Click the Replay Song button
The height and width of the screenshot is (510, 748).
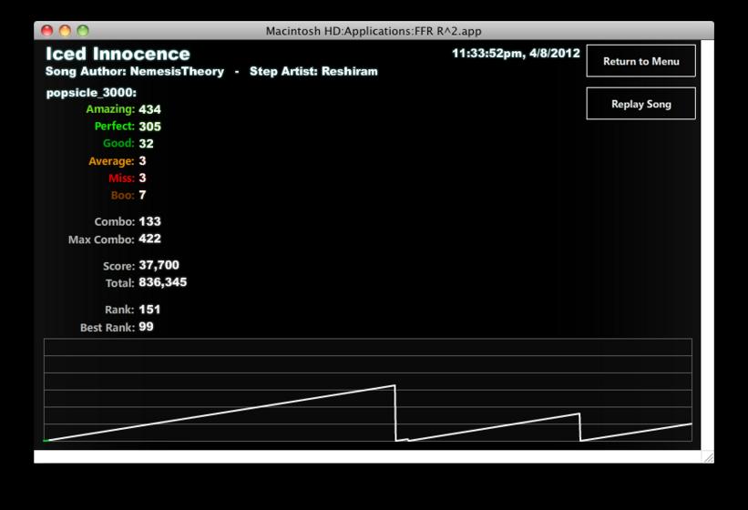640,104
